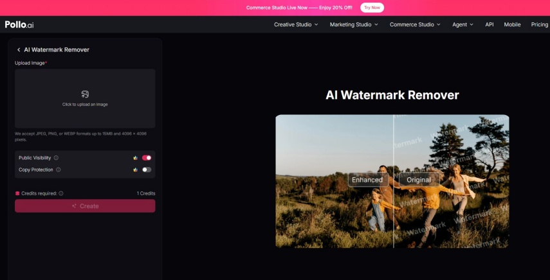
Task: Click the Commerce Studio Live Now banner text
Action: coord(299,8)
